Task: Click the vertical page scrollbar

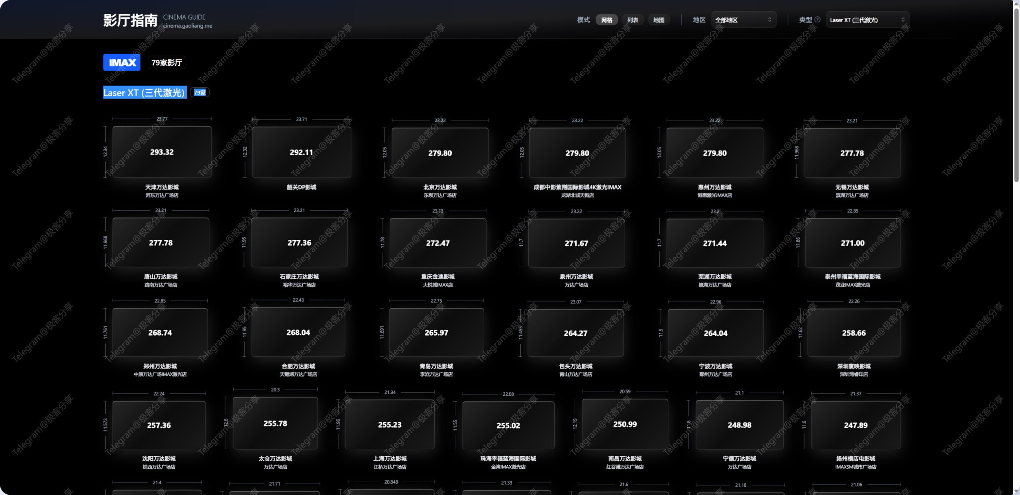Action: click(x=1016, y=96)
